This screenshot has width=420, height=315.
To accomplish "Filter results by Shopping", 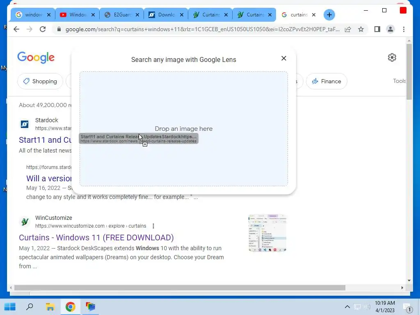I will coord(40,81).
